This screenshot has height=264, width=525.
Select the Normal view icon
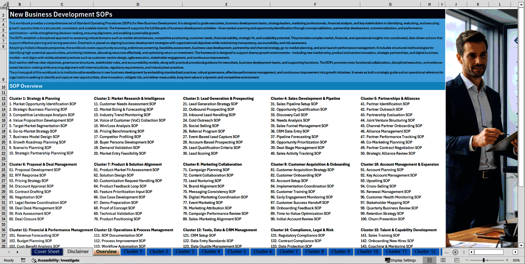click(x=429, y=260)
